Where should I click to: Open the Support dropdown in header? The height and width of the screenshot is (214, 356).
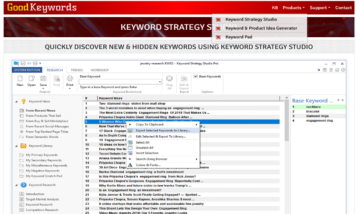click(x=320, y=7)
